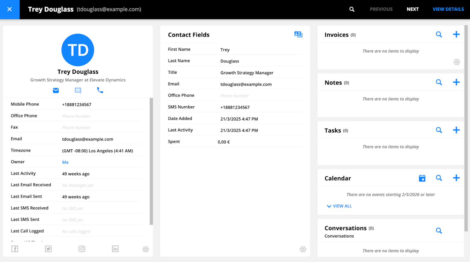Viewport: 470px width, 262px height.
Task: Create a task via the Tasks plus icon
Action: pyautogui.click(x=456, y=130)
